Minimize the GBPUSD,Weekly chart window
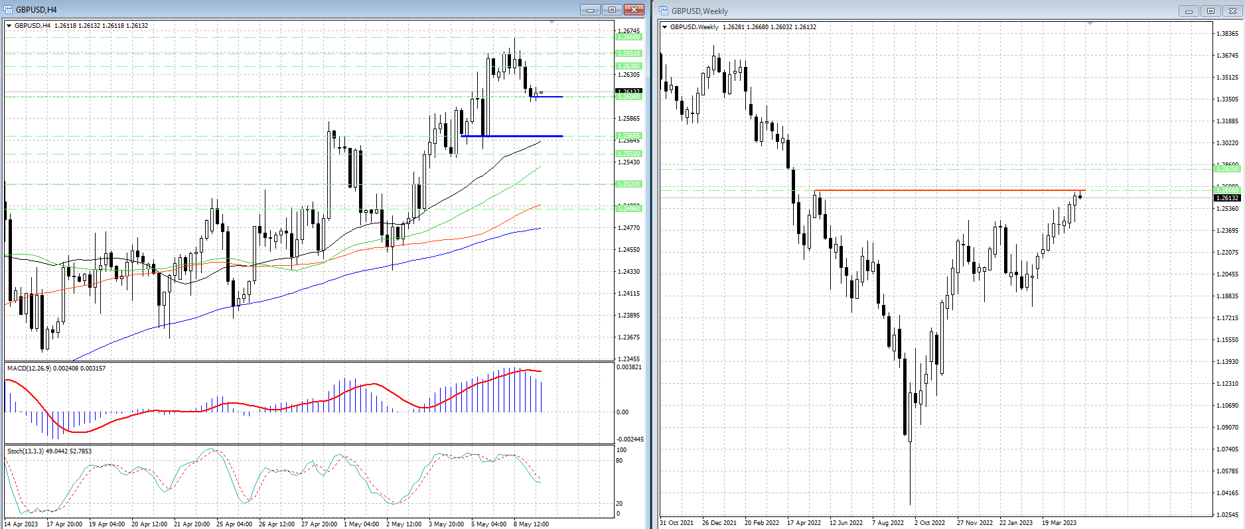This screenshot has height=529, width=1245. coord(1189,11)
